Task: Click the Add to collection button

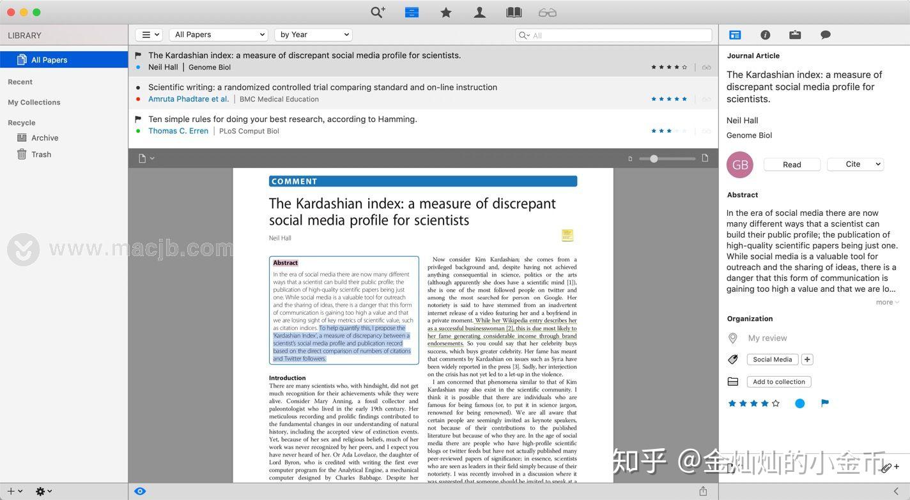Action: coord(779,381)
